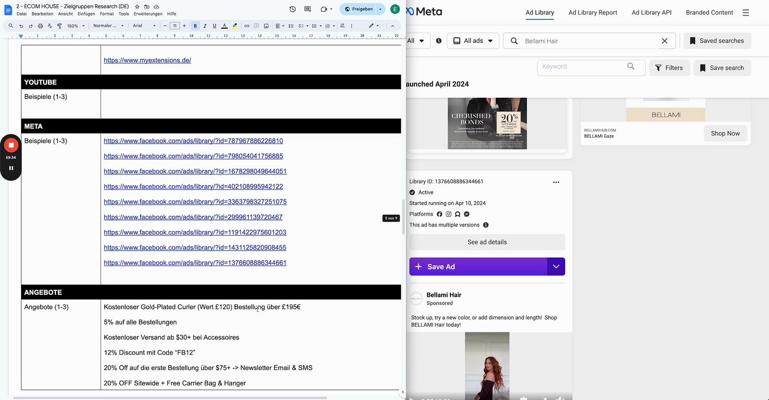Open the comments history icon
Image resolution: width=769 pixels, height=400 pixels.
[x=308, y=9]
